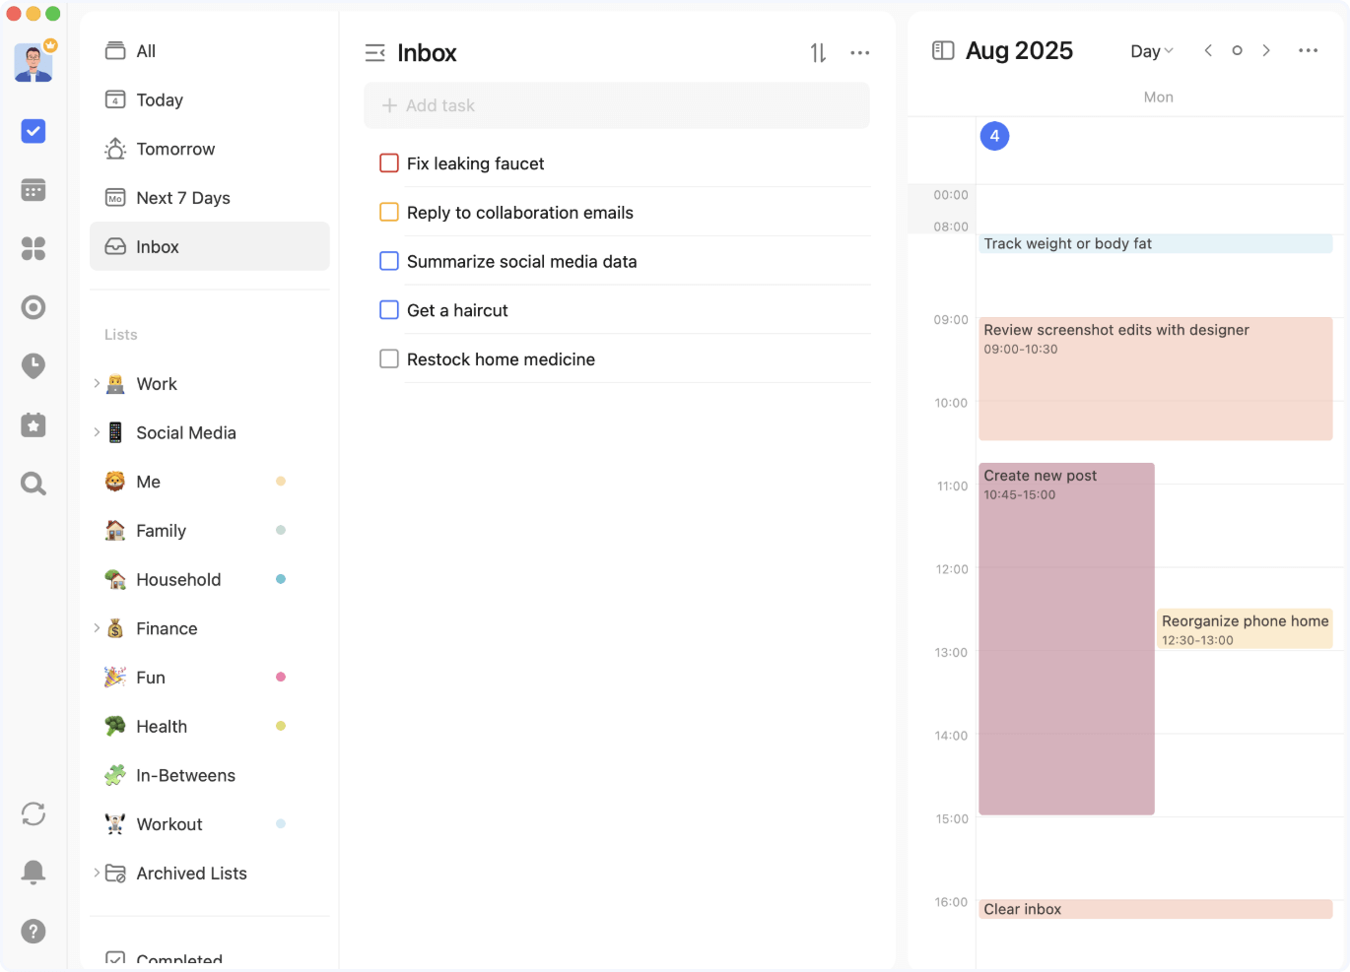Check off the Fix leaking faucet task

389,162
